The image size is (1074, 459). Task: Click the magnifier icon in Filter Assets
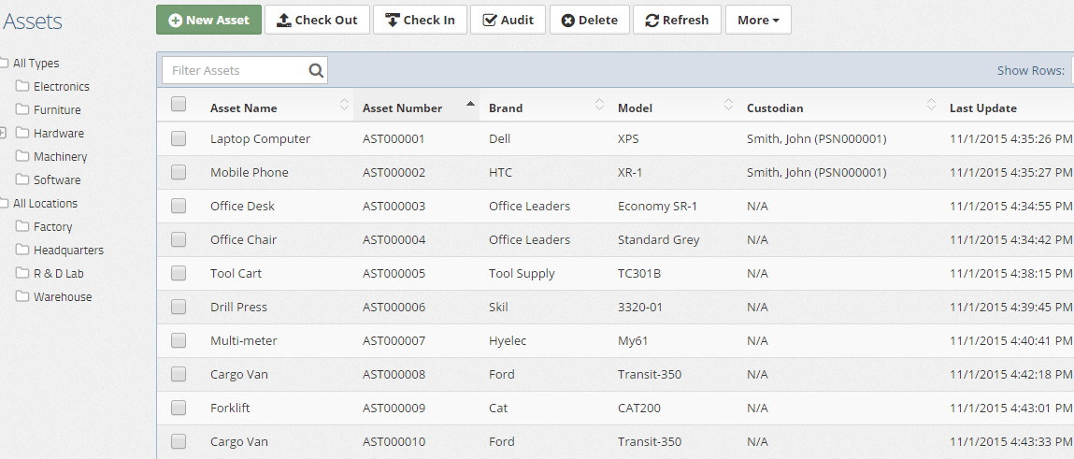click(x=316, y=70)
